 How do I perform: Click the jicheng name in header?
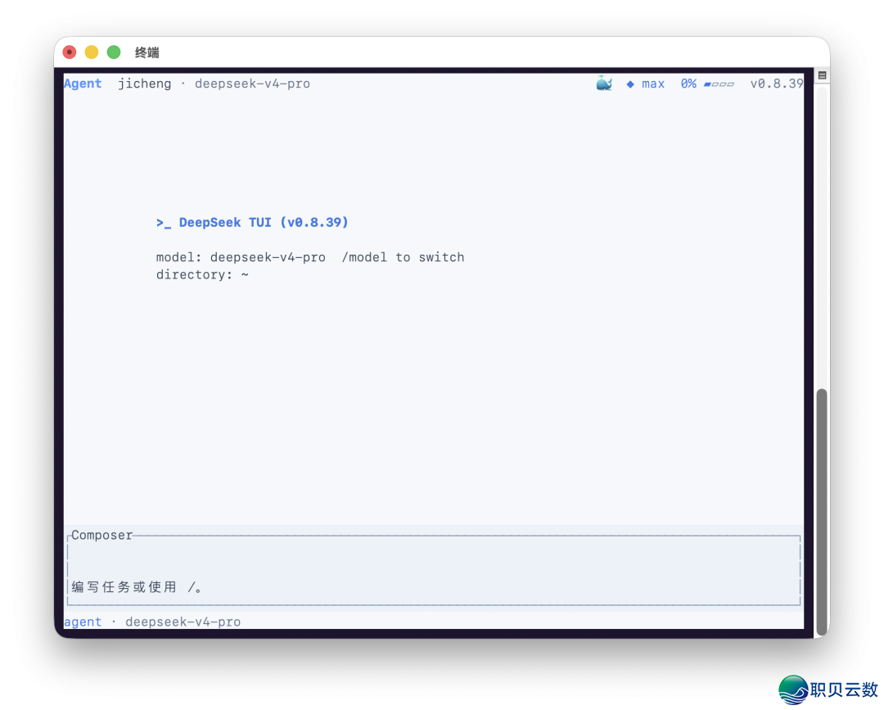(144, 84)
